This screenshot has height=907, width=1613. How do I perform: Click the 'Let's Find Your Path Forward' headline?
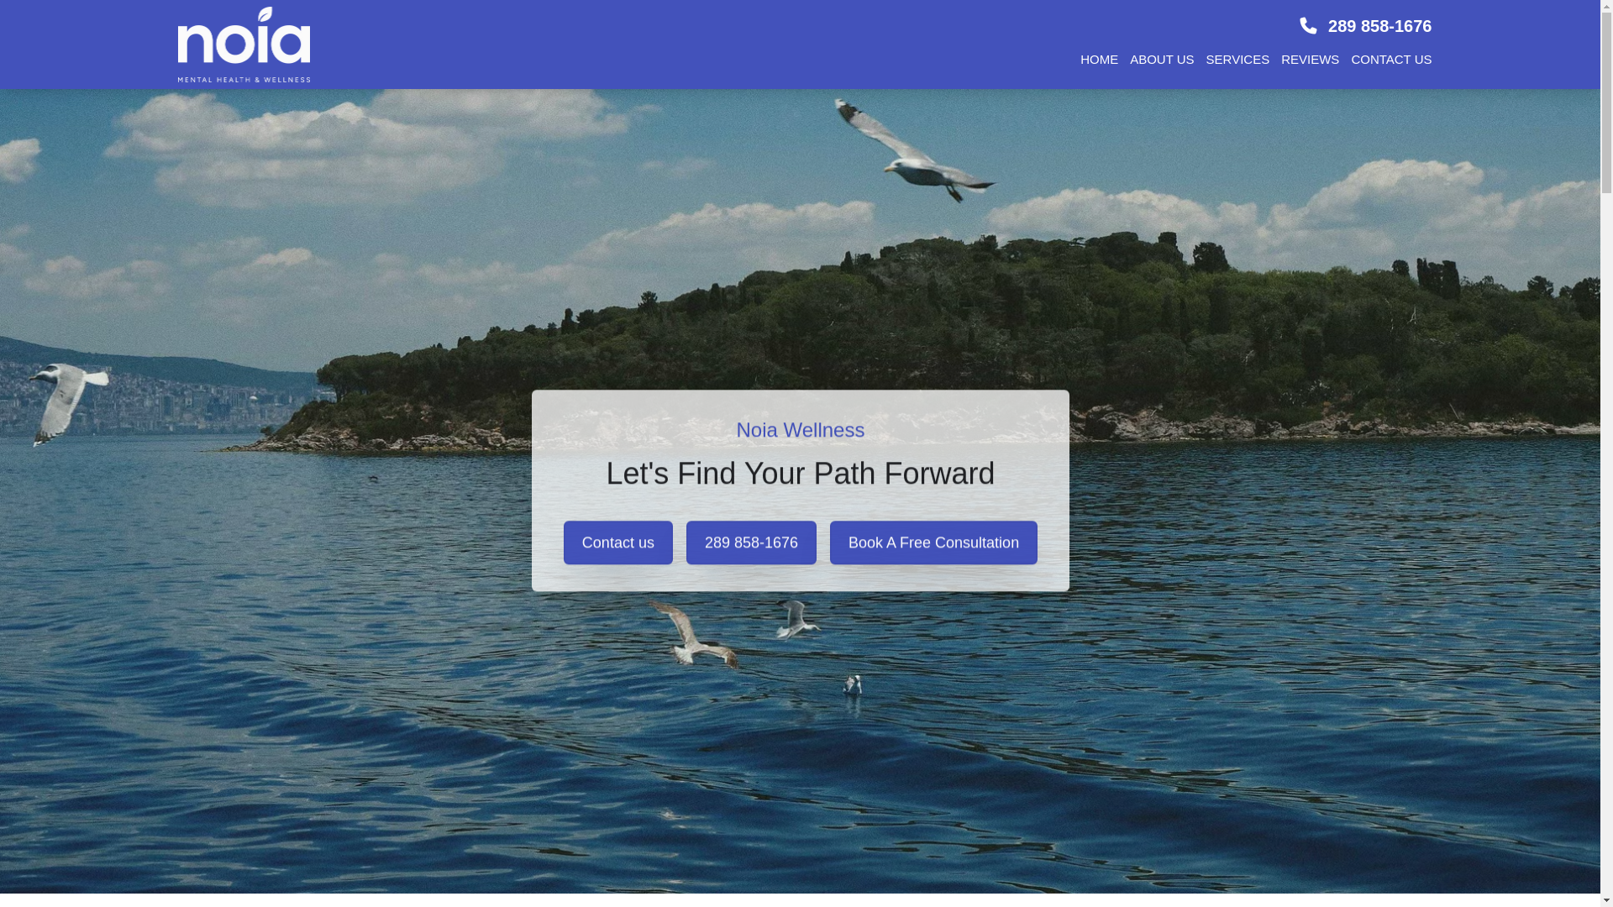pyautogui.click(x=801, y=474)
